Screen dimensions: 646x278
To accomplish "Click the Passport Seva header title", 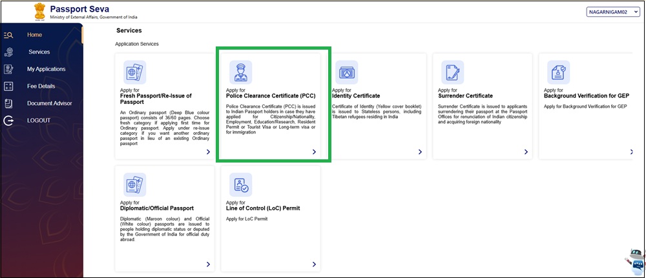I will click(x=79, y=8).
